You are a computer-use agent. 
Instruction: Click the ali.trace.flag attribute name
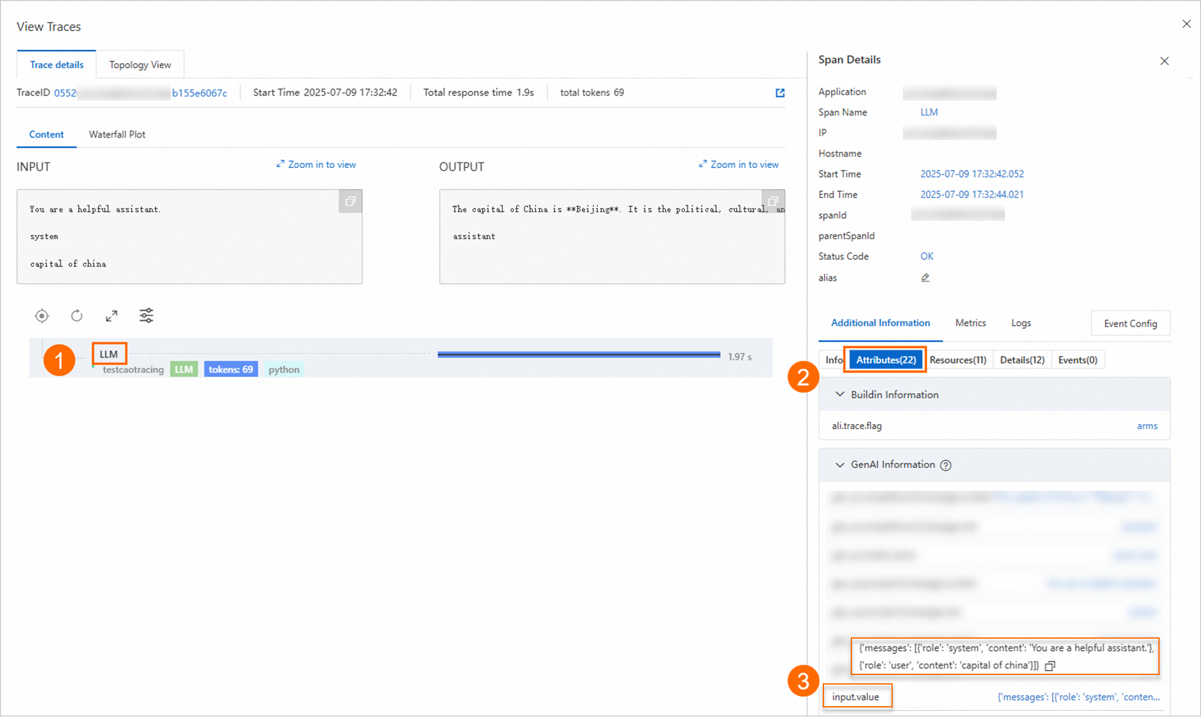click(x=856, y=426)
